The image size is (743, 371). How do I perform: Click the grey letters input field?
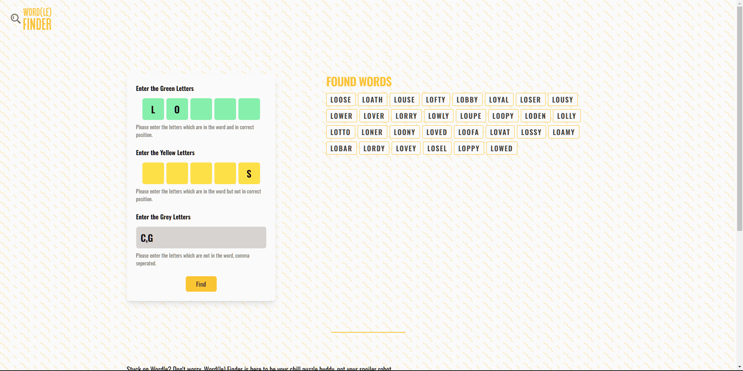[201, 238]
